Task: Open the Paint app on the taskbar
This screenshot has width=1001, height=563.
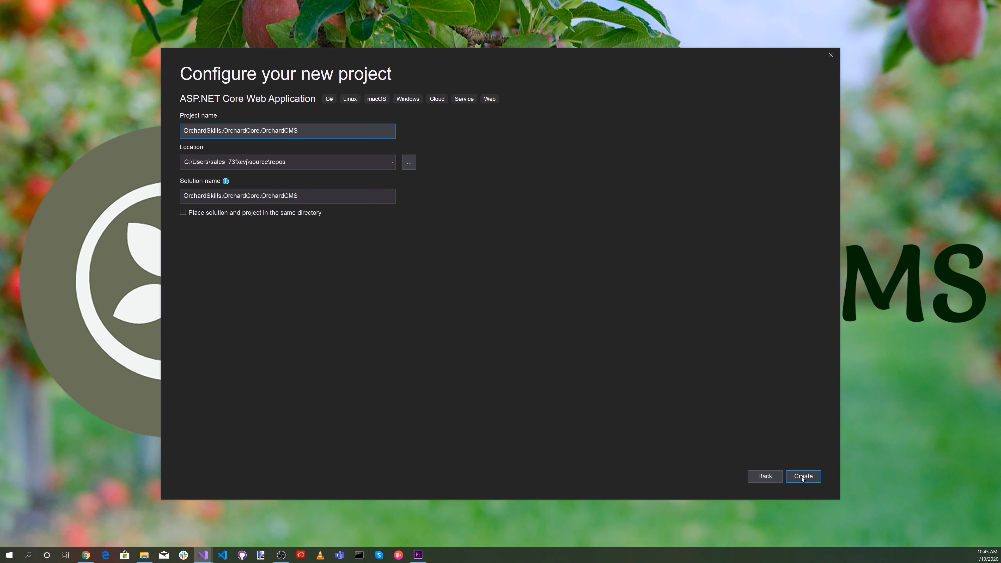Action: tap(261, 555)
